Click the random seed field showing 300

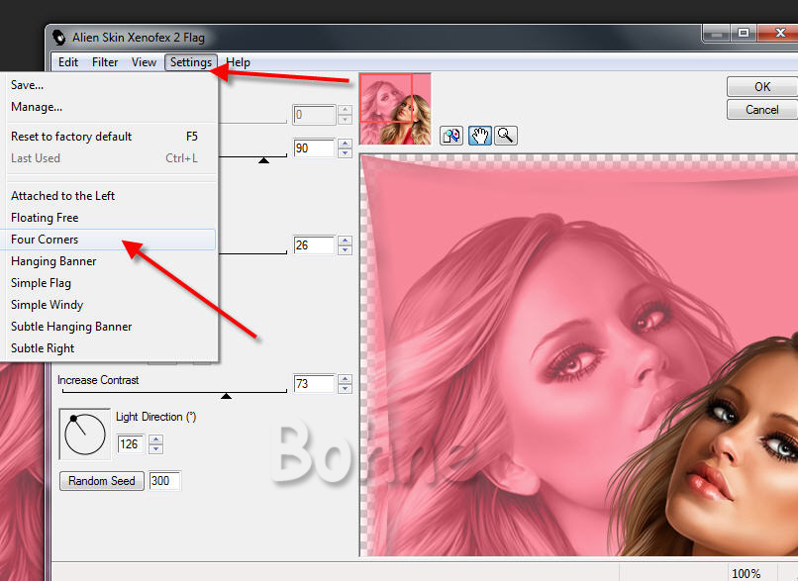[164, 481]
